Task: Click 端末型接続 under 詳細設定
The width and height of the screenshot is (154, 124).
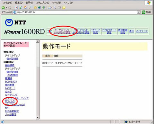Action: pos(13,72)
